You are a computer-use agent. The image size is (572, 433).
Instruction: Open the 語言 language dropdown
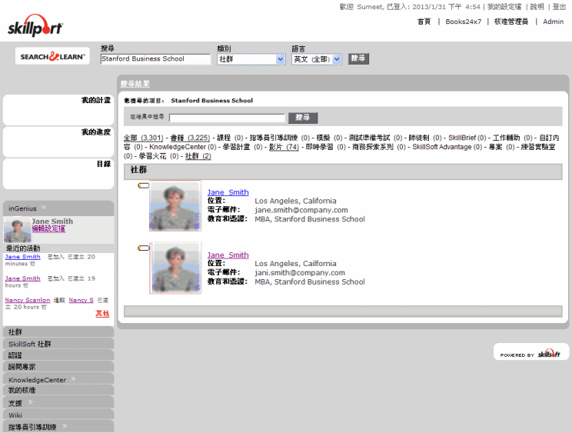[317, 59]
